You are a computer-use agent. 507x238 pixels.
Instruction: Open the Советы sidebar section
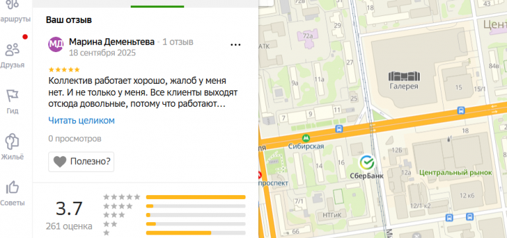(13, 193)
